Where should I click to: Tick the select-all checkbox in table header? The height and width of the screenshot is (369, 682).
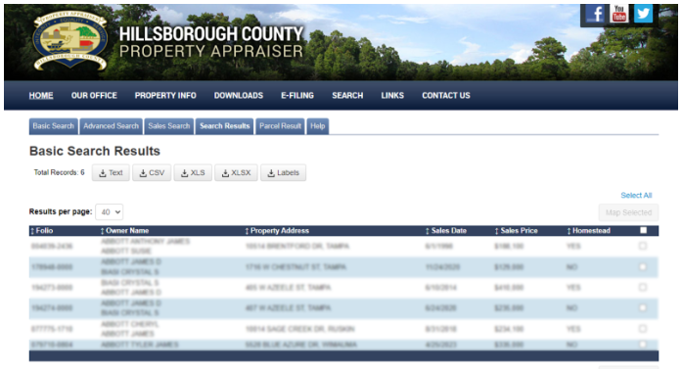pos(643,230)
